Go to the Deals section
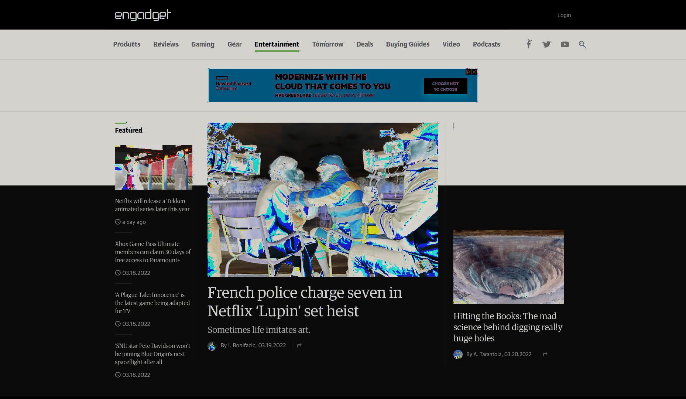Image resolution: width=686 pixels, height=399 pixels. [x=365, y=44]
